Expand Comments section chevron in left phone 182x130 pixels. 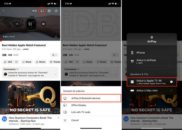click(56, 74)
